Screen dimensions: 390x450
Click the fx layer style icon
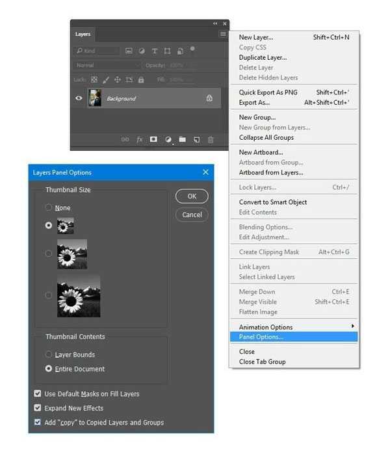pyautogui.click(x=139, y=139)
